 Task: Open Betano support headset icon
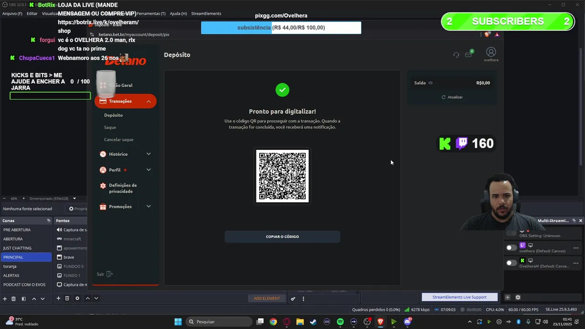click(x=456, y=55)
